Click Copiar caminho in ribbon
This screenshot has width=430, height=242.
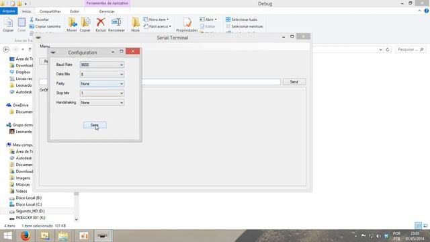45,26
